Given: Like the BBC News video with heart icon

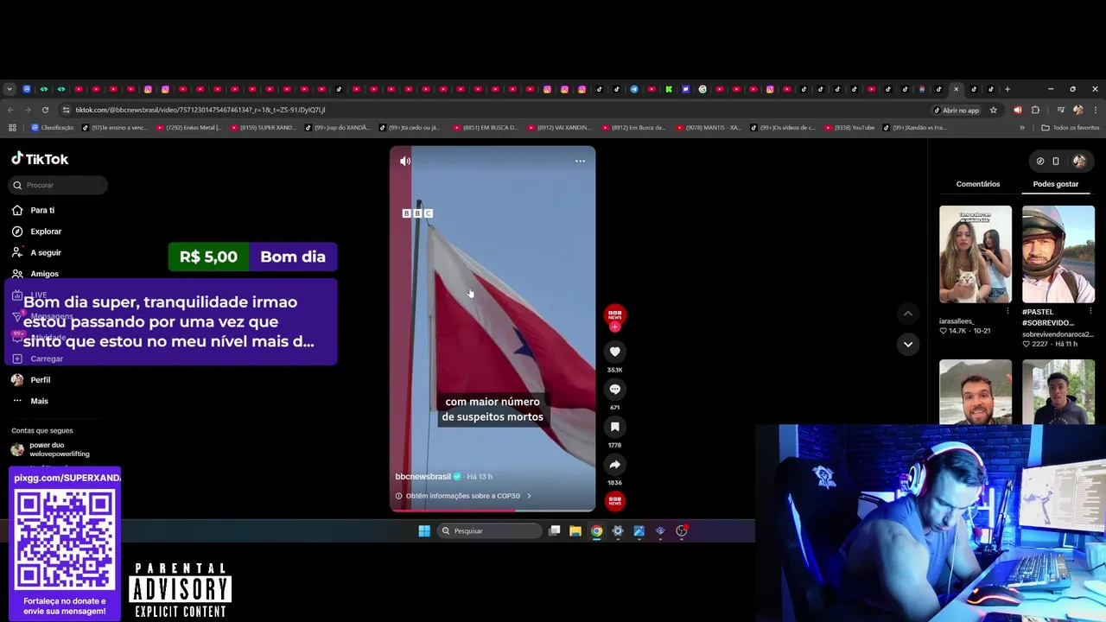Looking at the screenshot, I should click(x=614, y=352).
